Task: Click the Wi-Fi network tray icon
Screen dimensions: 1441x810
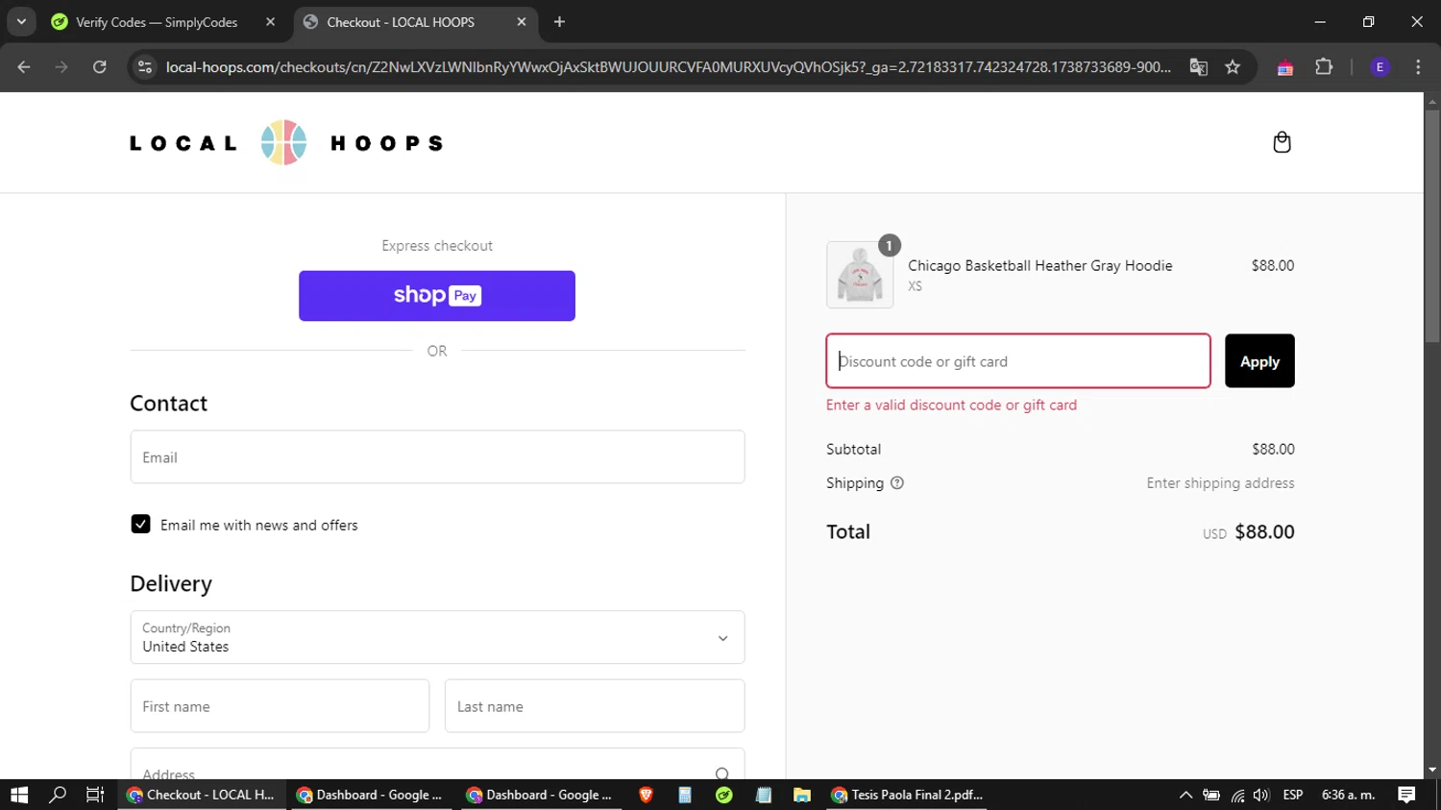Action: (1237, 795)
